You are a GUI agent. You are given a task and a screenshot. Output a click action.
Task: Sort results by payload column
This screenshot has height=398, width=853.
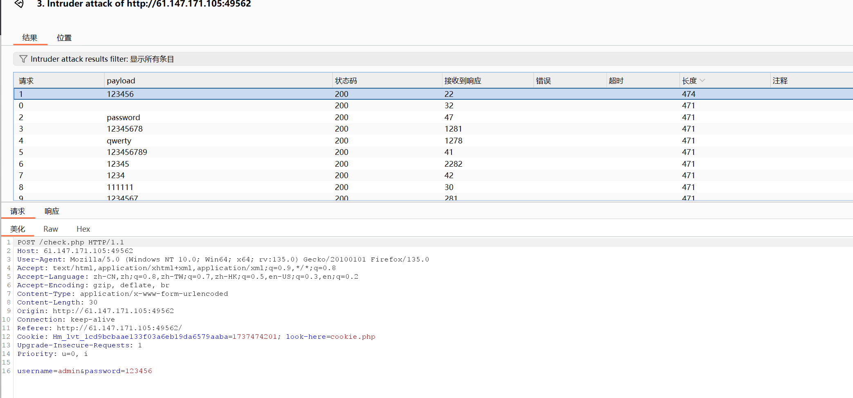[x=121, y=81]
